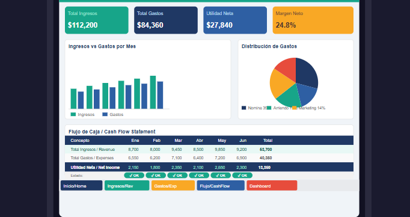Click the Concepto column header
The width and height of the screenshot is (410, 217).
tap(80, 141)
